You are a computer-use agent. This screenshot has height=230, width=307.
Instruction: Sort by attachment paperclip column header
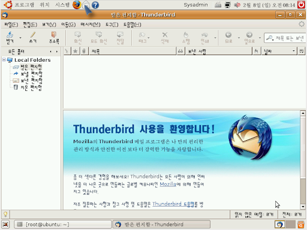tap(84, 51)
